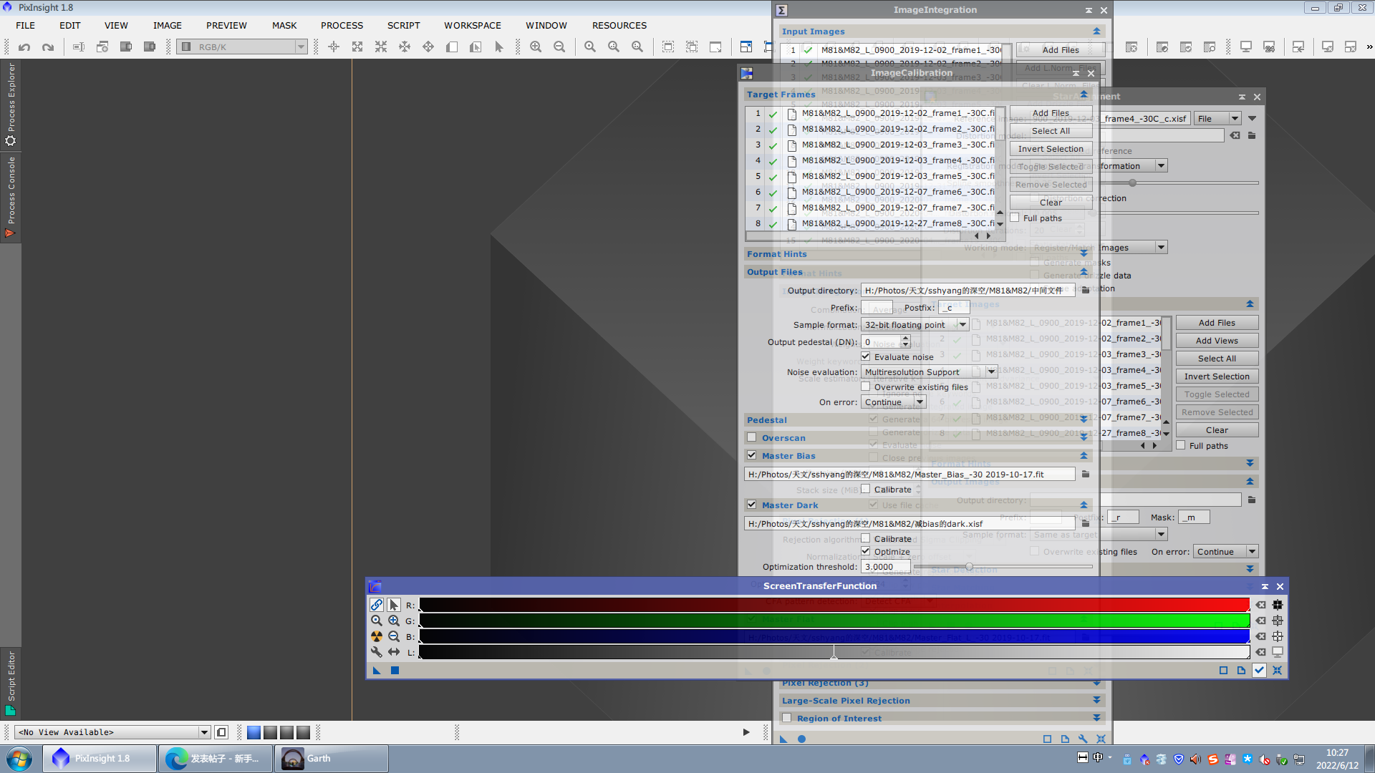Click the Auto Stretch radiation icon in ScreenTransferFunction
This screenshot has width=1375, height=773.
(377, 636)
